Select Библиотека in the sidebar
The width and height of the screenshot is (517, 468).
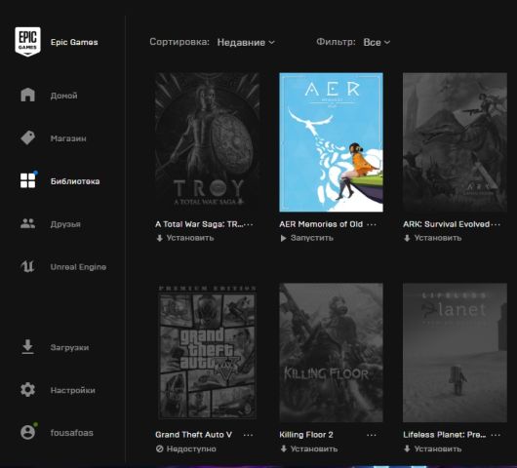[x=75, y=181]
